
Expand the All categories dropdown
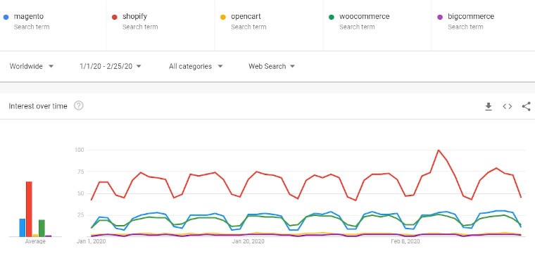196,66
